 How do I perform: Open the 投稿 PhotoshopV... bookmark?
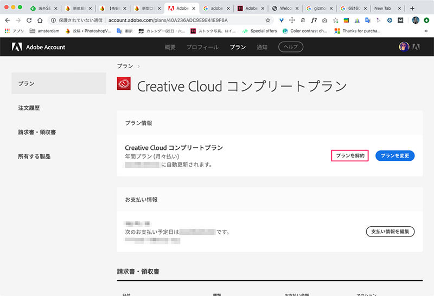click(88, 31)
